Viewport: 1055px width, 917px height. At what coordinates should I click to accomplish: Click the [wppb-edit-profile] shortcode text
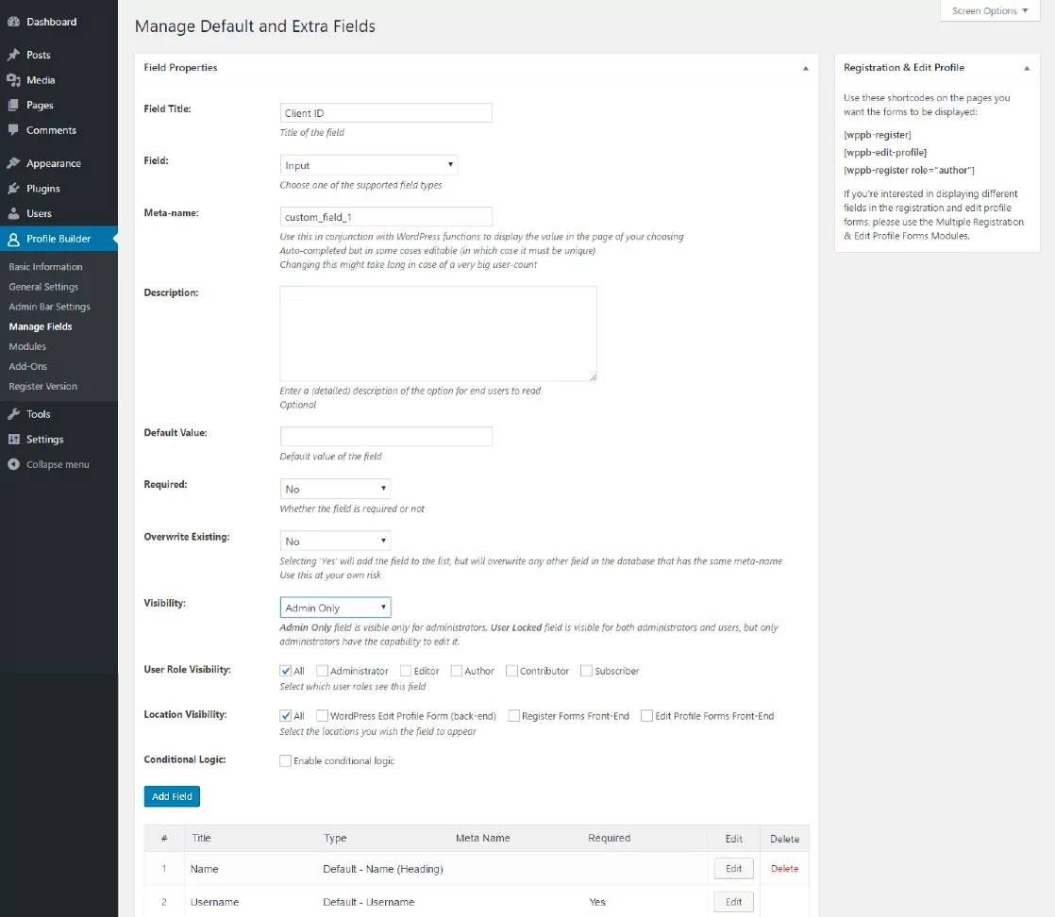tap(885, 153)
